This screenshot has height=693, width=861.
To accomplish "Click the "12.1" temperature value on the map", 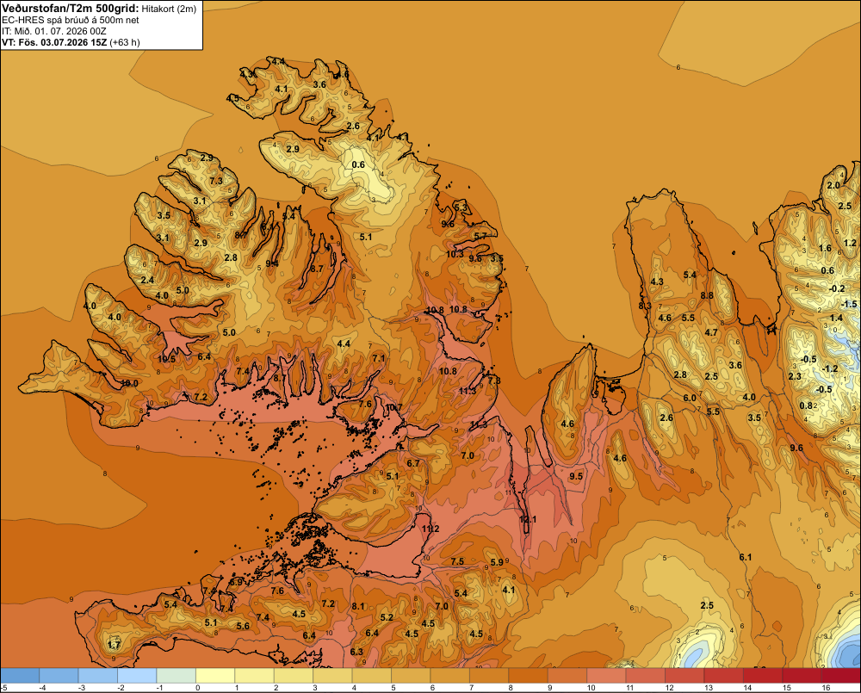I will 528,519.
